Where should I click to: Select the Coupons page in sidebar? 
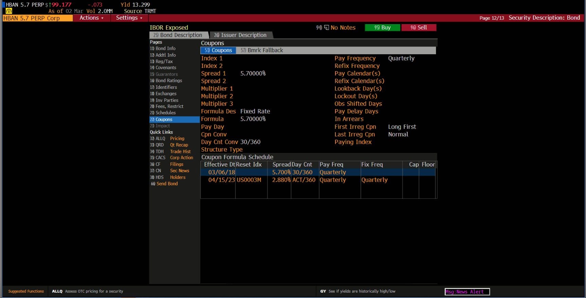(174, 119)
